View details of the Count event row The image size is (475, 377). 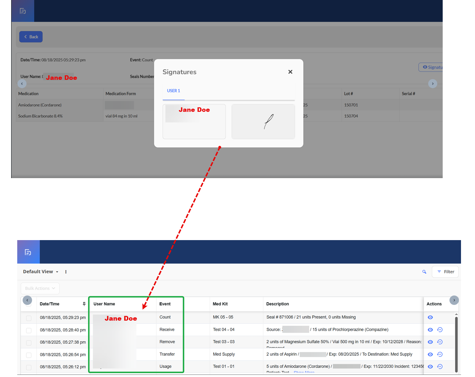tap(430, 318)
